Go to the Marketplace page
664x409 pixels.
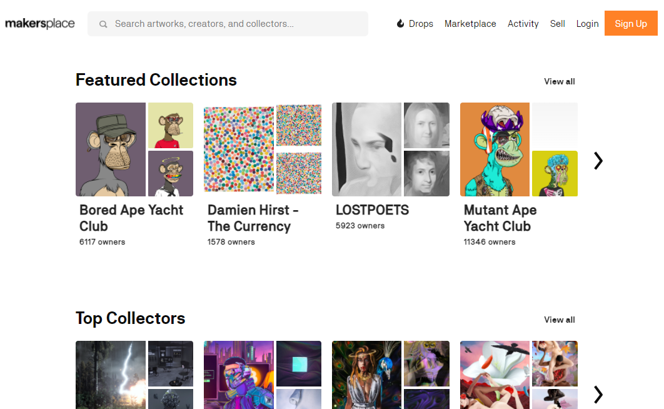coord(470,24)
